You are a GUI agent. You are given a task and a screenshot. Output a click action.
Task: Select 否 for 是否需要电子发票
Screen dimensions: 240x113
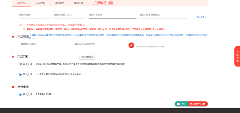[20, 94]
